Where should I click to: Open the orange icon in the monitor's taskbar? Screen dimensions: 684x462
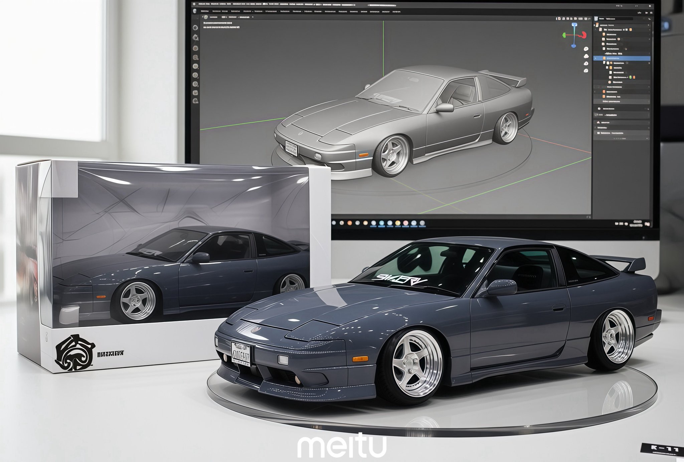click(x=349, y=223)
